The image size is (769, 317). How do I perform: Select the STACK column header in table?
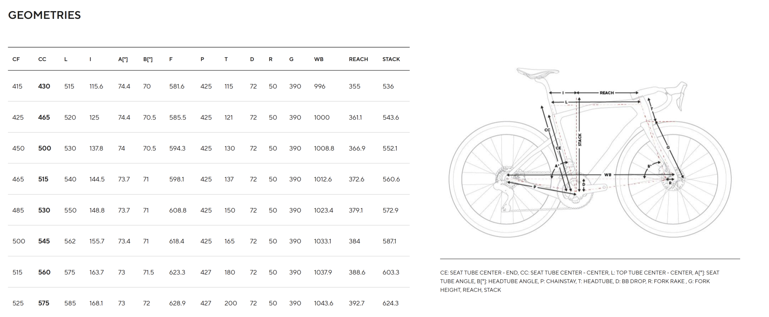(391, 59)
